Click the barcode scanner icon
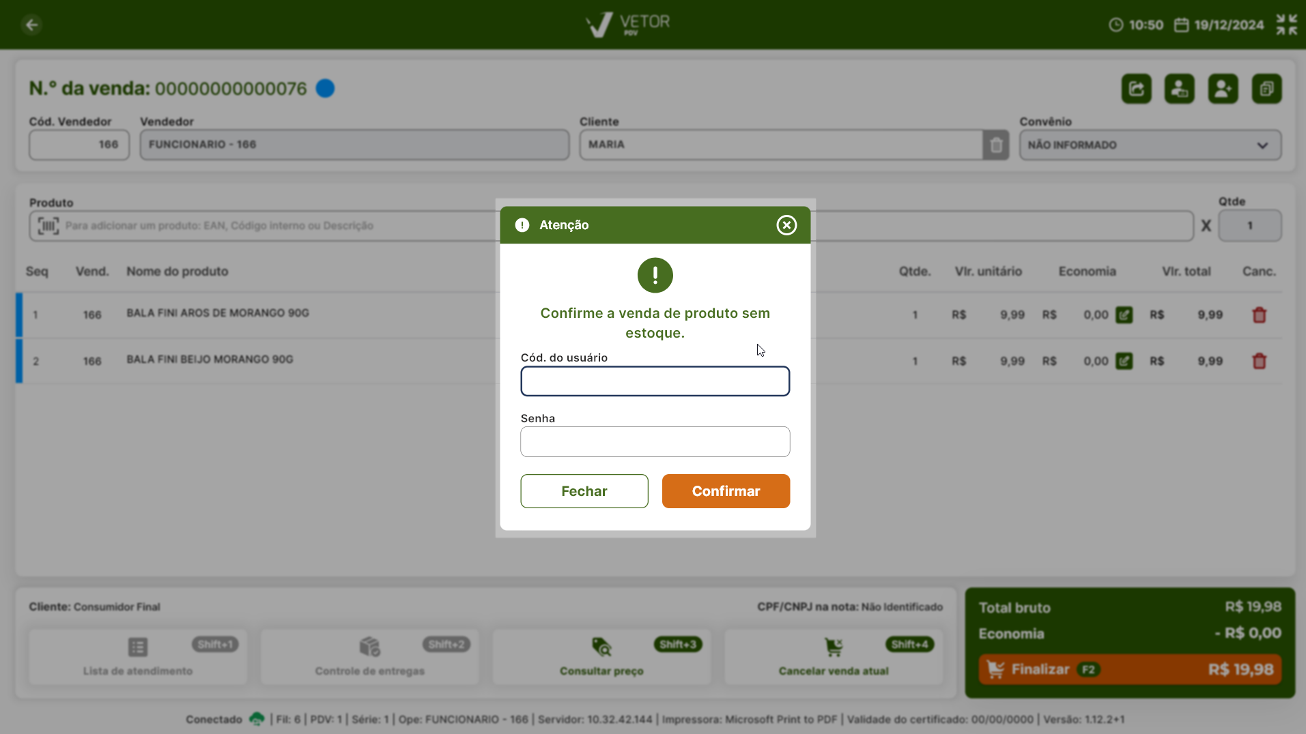Screen dimensions: 1306x734 pos(48,226)
